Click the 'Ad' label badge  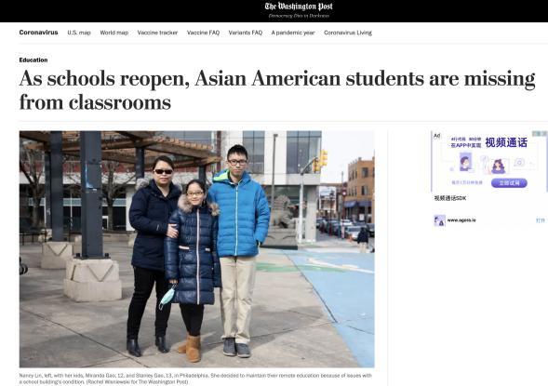(x=437, y=136)
